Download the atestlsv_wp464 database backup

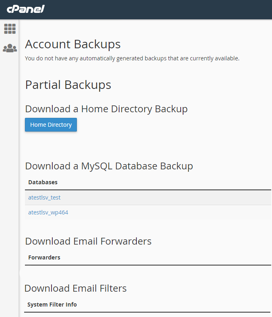click(x=48, y=212)
